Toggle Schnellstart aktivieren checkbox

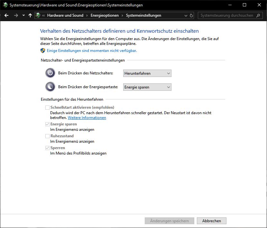(47, 107)
